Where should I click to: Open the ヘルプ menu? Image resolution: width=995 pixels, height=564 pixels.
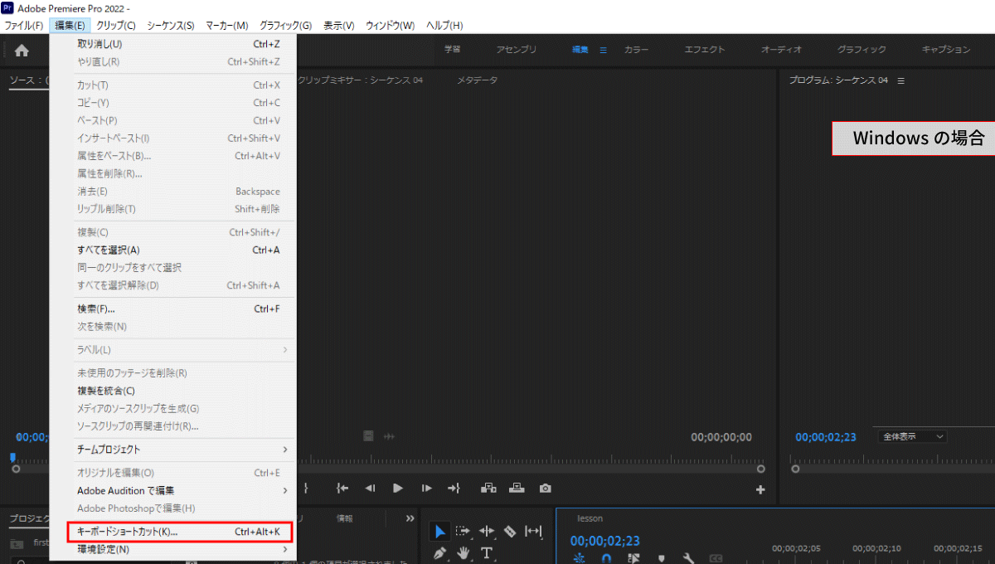coord(445,26)
